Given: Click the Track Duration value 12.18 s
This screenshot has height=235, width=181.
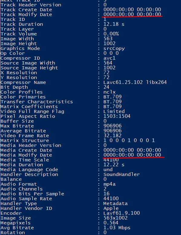Looking at the screenshot, I should pyautogui.click(x=114, y=24).
